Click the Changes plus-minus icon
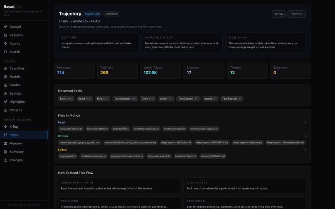Screen dimensions: 335x209 (5, 160)
